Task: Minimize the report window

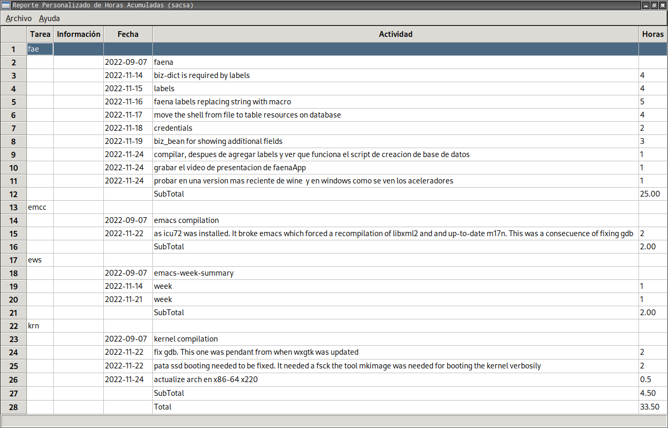Action: (x=645, y=5)
